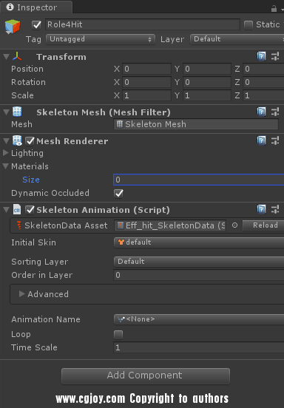
Task: Open Skeleton Animation settings menu icon
Action: coord(275,209)
